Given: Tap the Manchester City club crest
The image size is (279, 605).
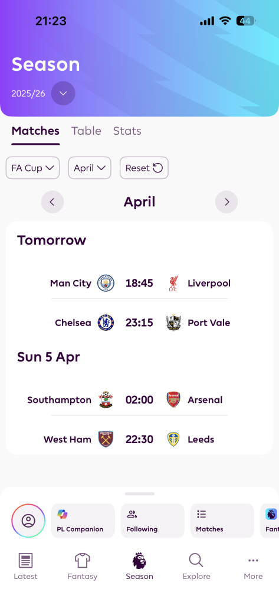Looking at the screenshot, I should (x=106, y=283).
